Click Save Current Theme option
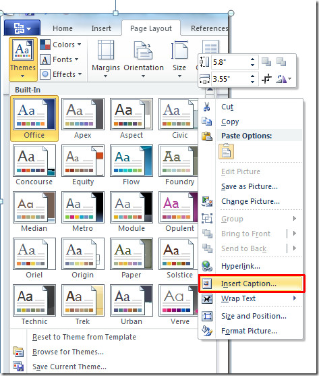Image resolution: width=319 pixels, height=376 pixels. click(69, 367)
